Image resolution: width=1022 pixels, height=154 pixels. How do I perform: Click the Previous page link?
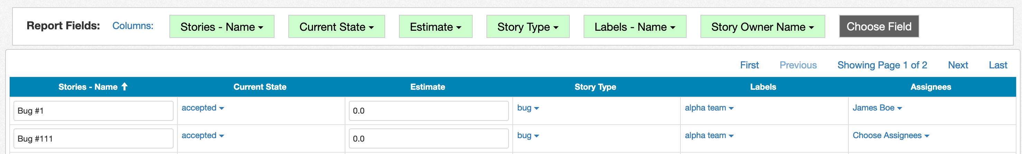coord(798,65)
